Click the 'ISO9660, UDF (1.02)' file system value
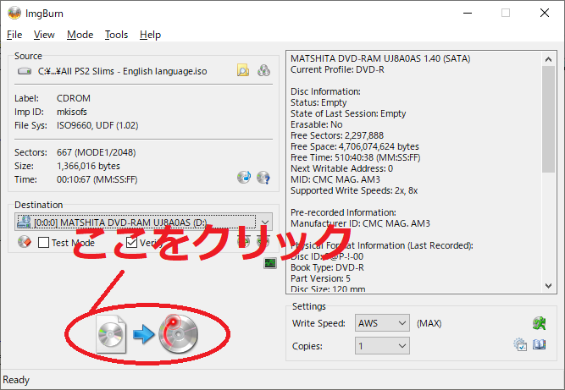Screen dimensions: 565x390 [97, 125]
